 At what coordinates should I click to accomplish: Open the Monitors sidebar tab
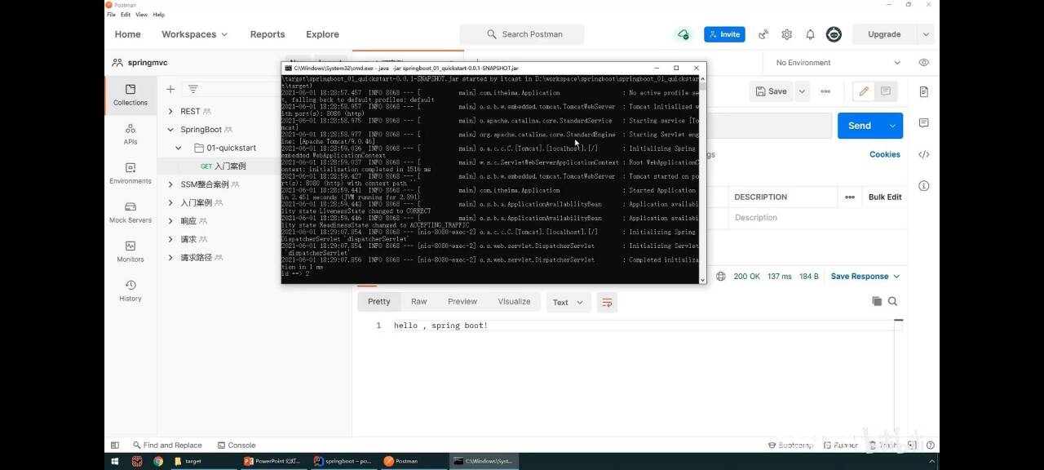coord(130,252)
